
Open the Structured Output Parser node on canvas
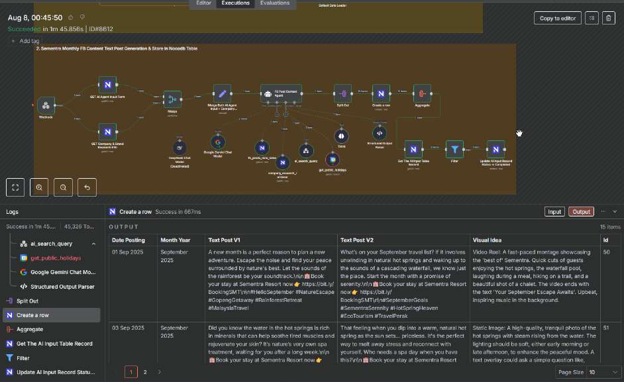click(x=380, y=133)
